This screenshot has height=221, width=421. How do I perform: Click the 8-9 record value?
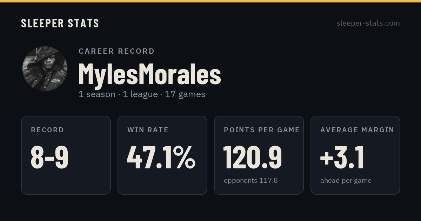49,157
